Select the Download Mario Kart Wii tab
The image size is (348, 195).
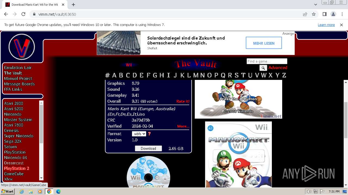coord(35,5)
